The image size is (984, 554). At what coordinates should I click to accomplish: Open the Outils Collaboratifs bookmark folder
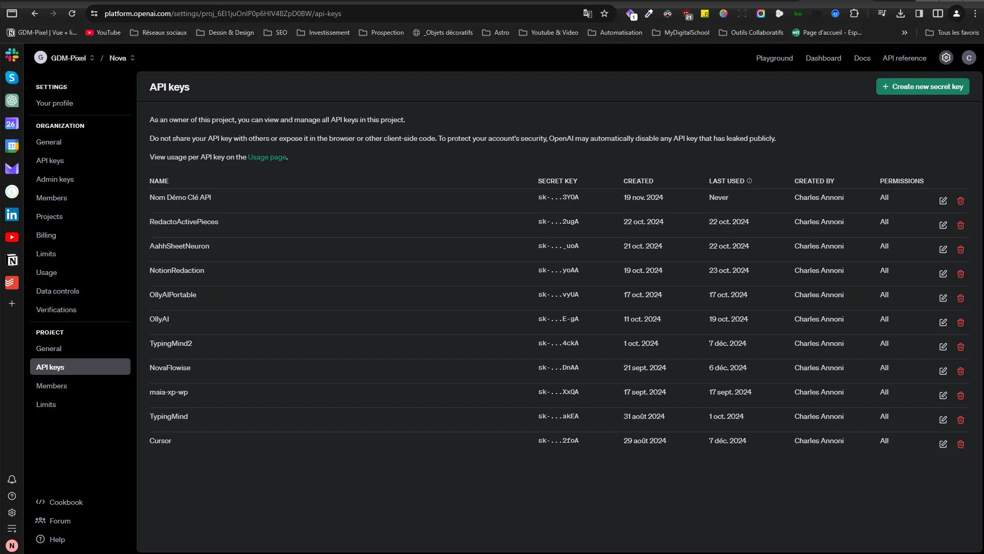click(751, 33)
